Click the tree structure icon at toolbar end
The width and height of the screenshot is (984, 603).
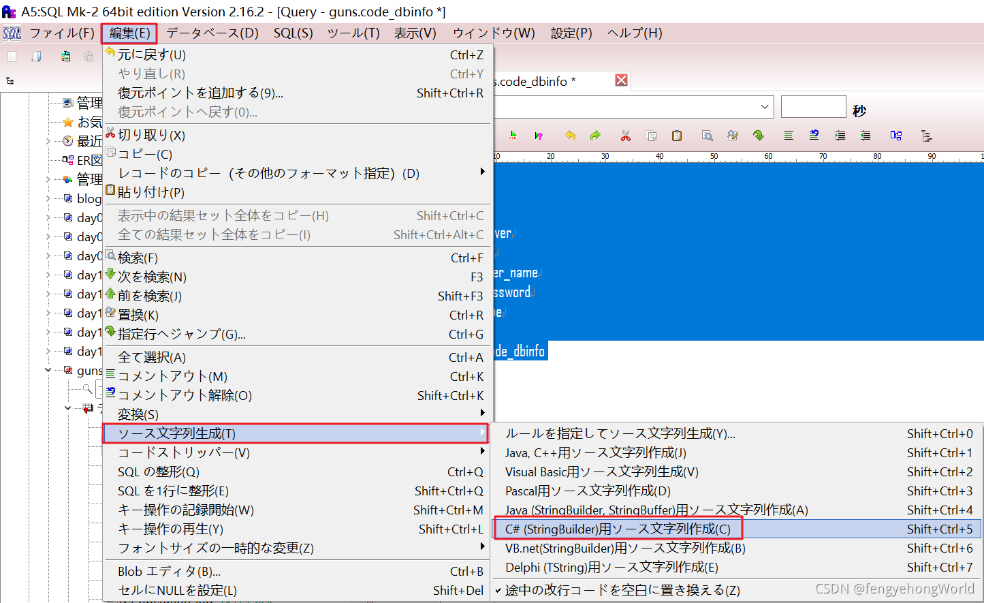click(x=926, y=136)
